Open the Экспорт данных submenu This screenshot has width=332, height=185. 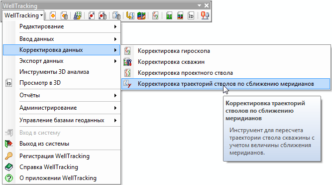point(62,61)
